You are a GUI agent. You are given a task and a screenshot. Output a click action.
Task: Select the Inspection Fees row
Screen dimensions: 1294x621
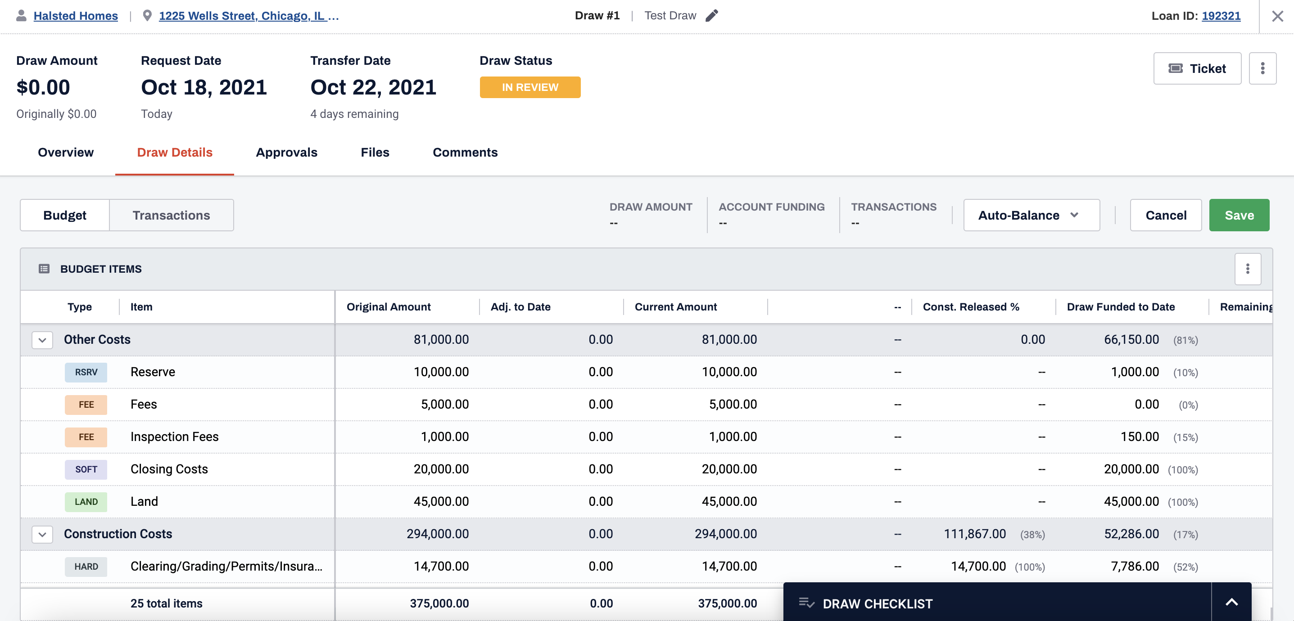pyautogui.click(x=647, y=437)
